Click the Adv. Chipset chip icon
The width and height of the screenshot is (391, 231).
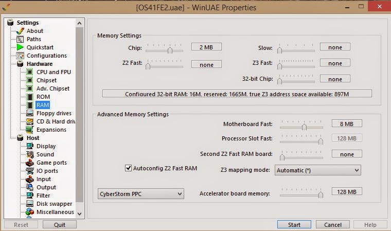(30, 88)
